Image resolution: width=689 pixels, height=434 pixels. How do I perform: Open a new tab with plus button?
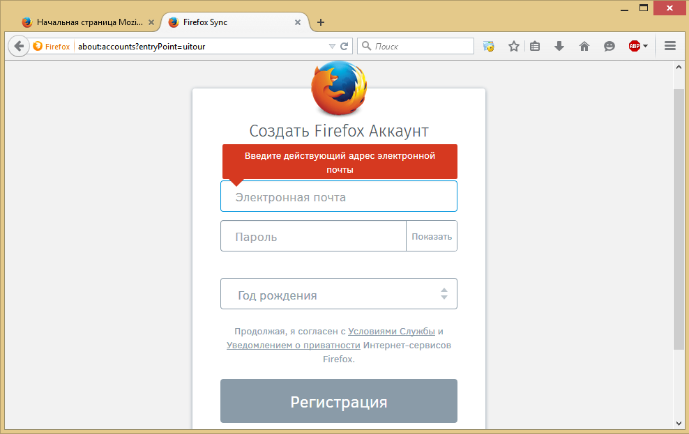(x=321, y=22)
